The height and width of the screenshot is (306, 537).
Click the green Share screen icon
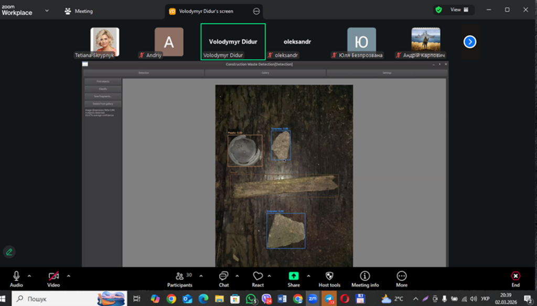[x=294, y=276]
